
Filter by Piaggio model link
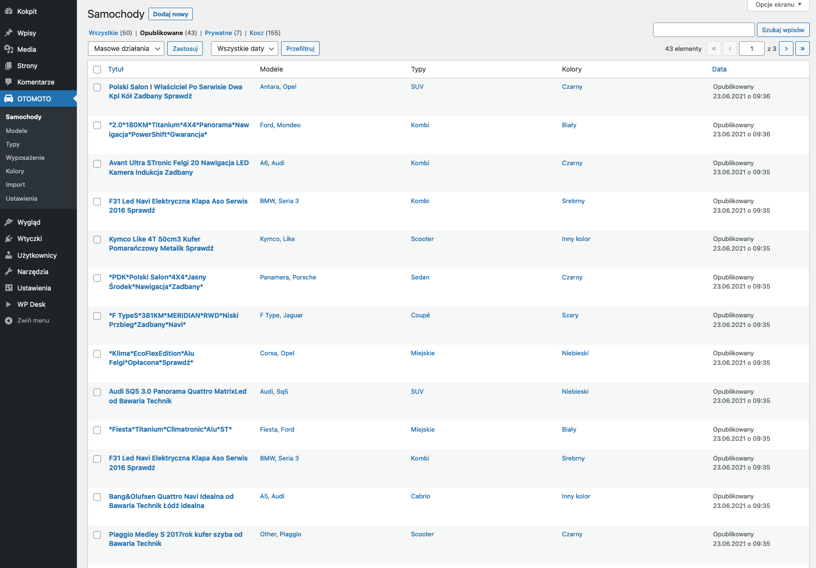[291, 534]
